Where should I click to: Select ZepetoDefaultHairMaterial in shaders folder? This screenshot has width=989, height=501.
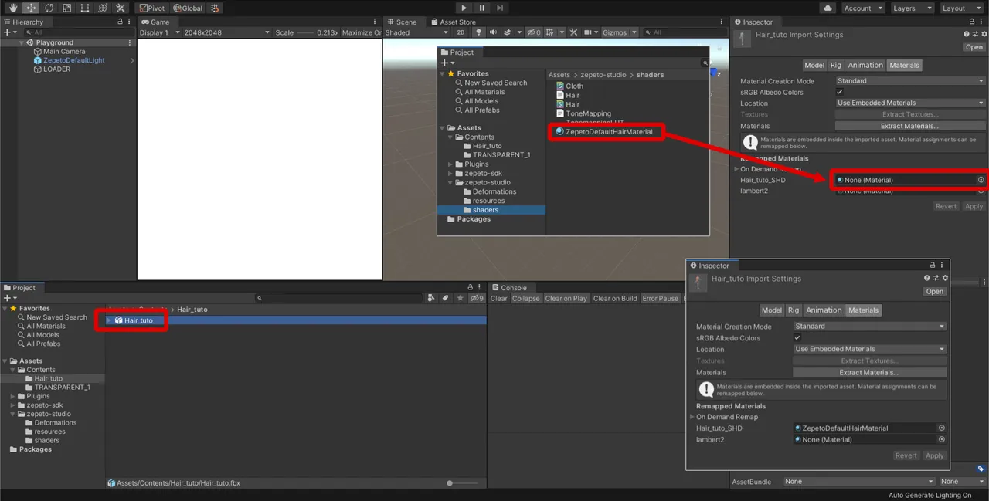click(608, 132)
